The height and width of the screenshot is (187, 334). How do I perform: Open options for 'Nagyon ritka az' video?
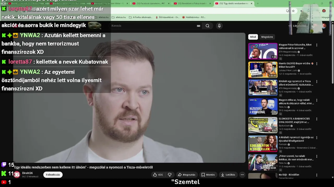tap(317, 100)
